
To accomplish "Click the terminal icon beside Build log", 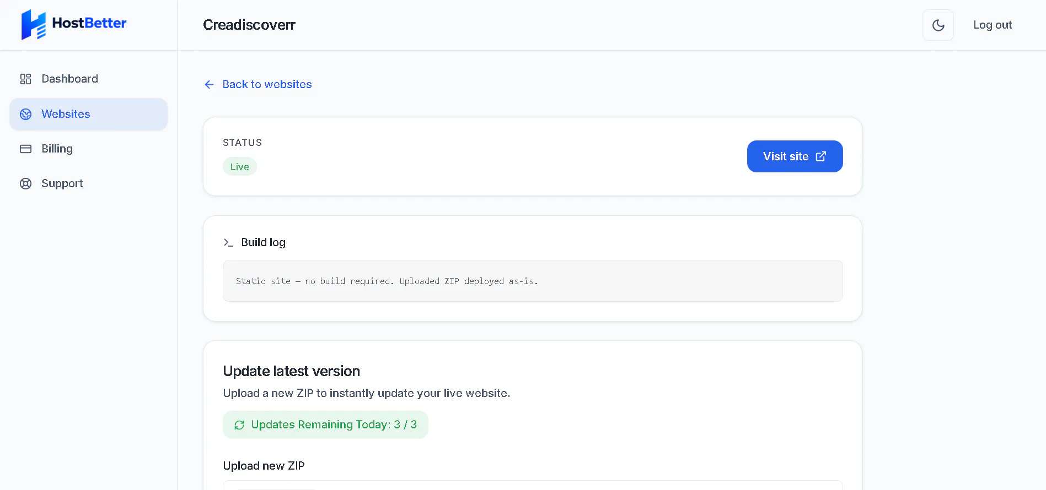I will (228, 242).
